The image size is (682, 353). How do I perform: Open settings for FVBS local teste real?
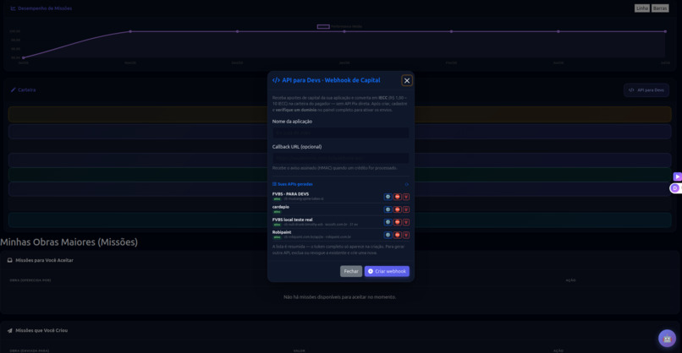pos(388,222)
